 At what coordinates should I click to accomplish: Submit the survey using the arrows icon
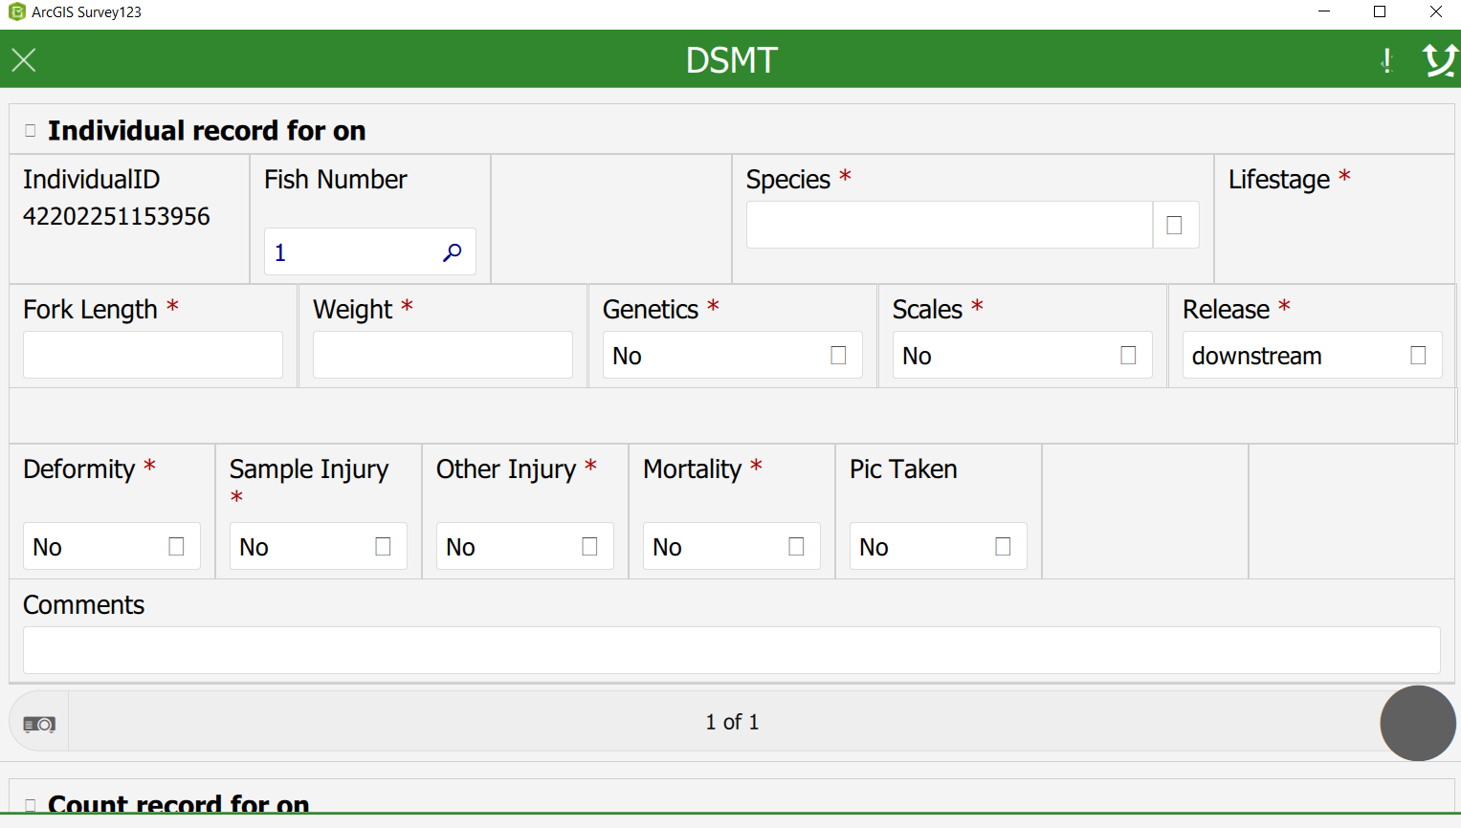[1439, 59]
